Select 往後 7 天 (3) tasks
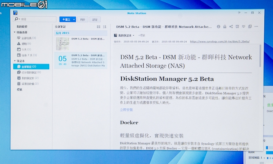The height and width of the screenshot is (164, 273). (27, 55)
